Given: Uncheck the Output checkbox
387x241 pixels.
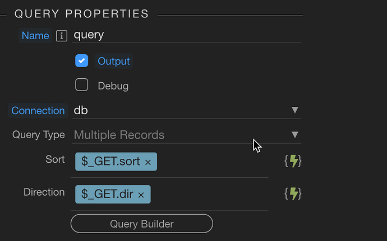Looking at the screenshot, I should [x=82, y=60].
